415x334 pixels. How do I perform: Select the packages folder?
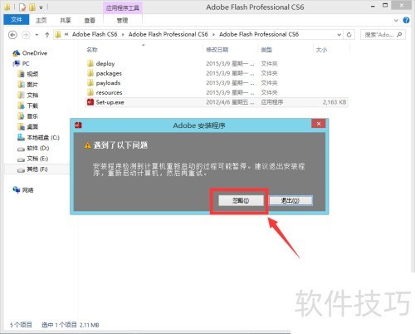coord(109,73)
